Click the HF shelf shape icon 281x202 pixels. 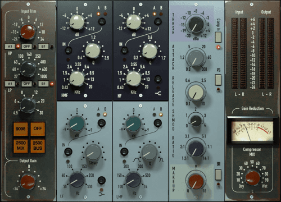coord(158,93)
